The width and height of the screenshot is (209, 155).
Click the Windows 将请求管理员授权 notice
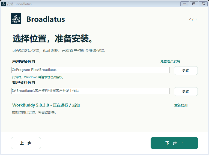point(38,77)
